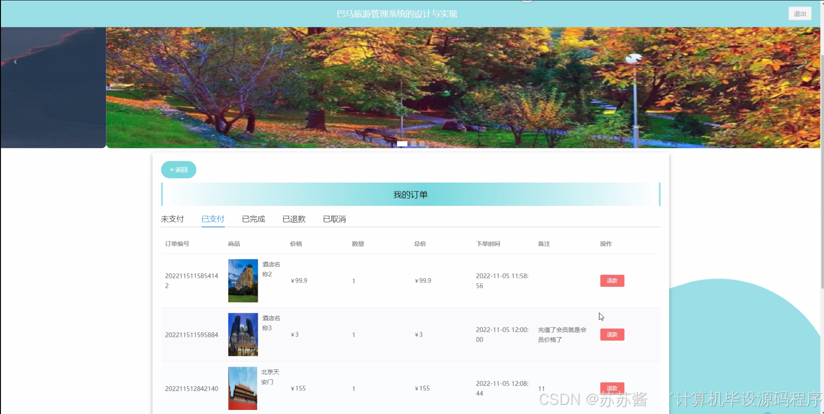Viewport: 824px width, 414px height.
Task: Click the 操作 column header
Action: click(x=606, y=244)
